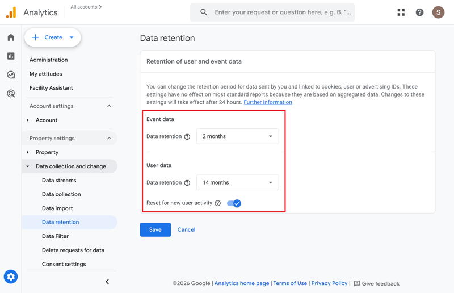Click the Help question mark icon
The image size is (454, 293).
point(419,12)
